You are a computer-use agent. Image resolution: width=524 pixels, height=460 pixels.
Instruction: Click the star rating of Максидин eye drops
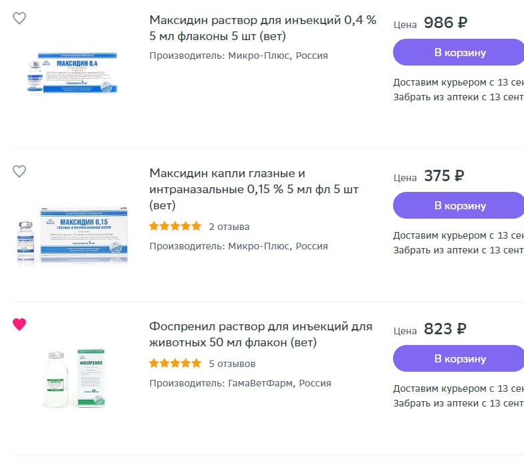175,227
